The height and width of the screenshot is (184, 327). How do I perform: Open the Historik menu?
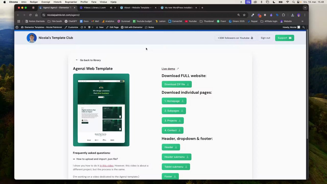57,2
